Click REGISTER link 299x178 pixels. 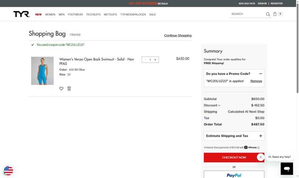[x=277, y=3]
